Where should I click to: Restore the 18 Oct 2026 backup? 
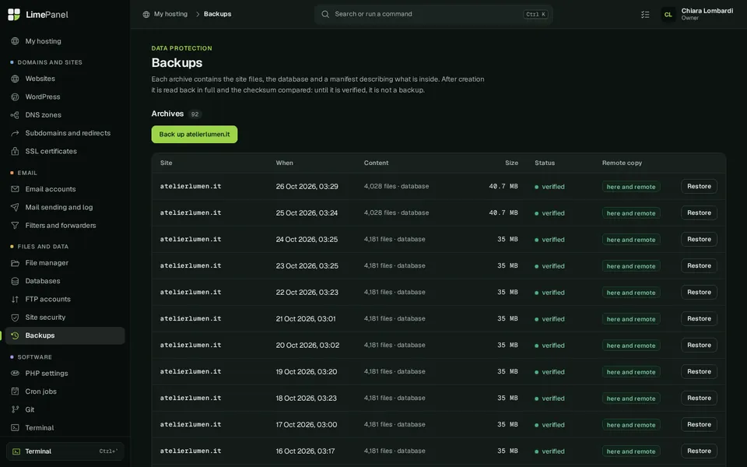(699, 398)
